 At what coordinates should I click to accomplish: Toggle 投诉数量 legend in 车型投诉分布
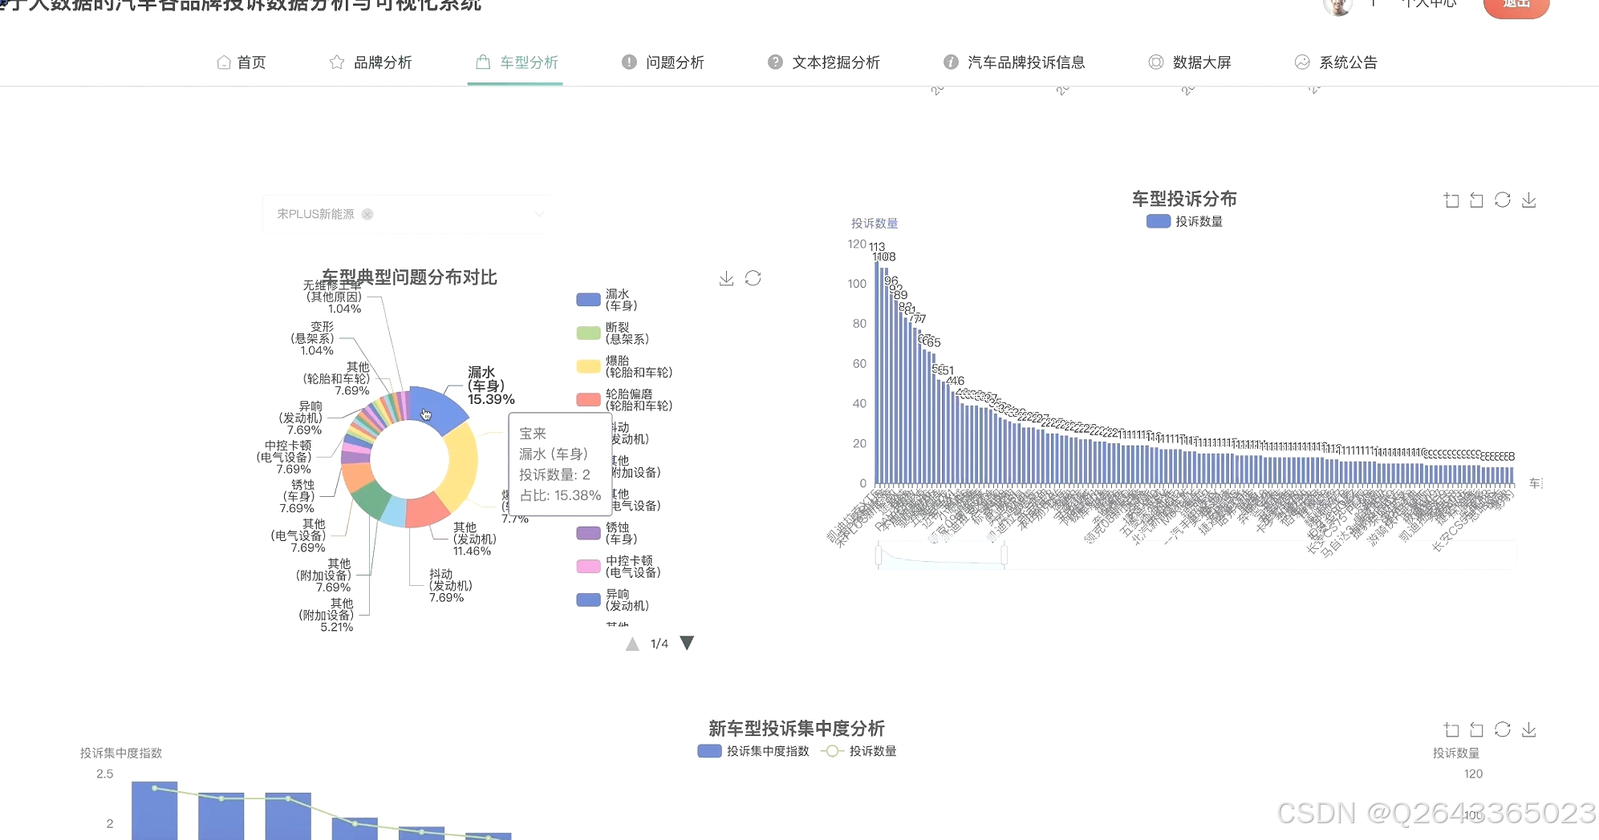(x=1184, y=221)
